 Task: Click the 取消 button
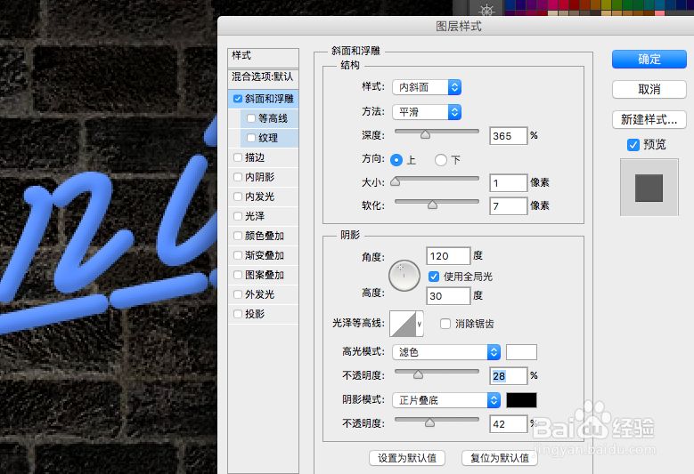pyautogui.click(x=649, y=89)
